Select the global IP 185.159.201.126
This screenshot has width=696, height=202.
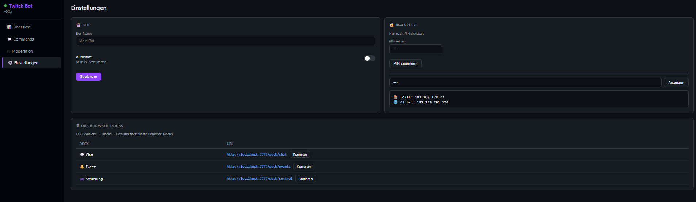pyautogui.click(x=432, y=102)
